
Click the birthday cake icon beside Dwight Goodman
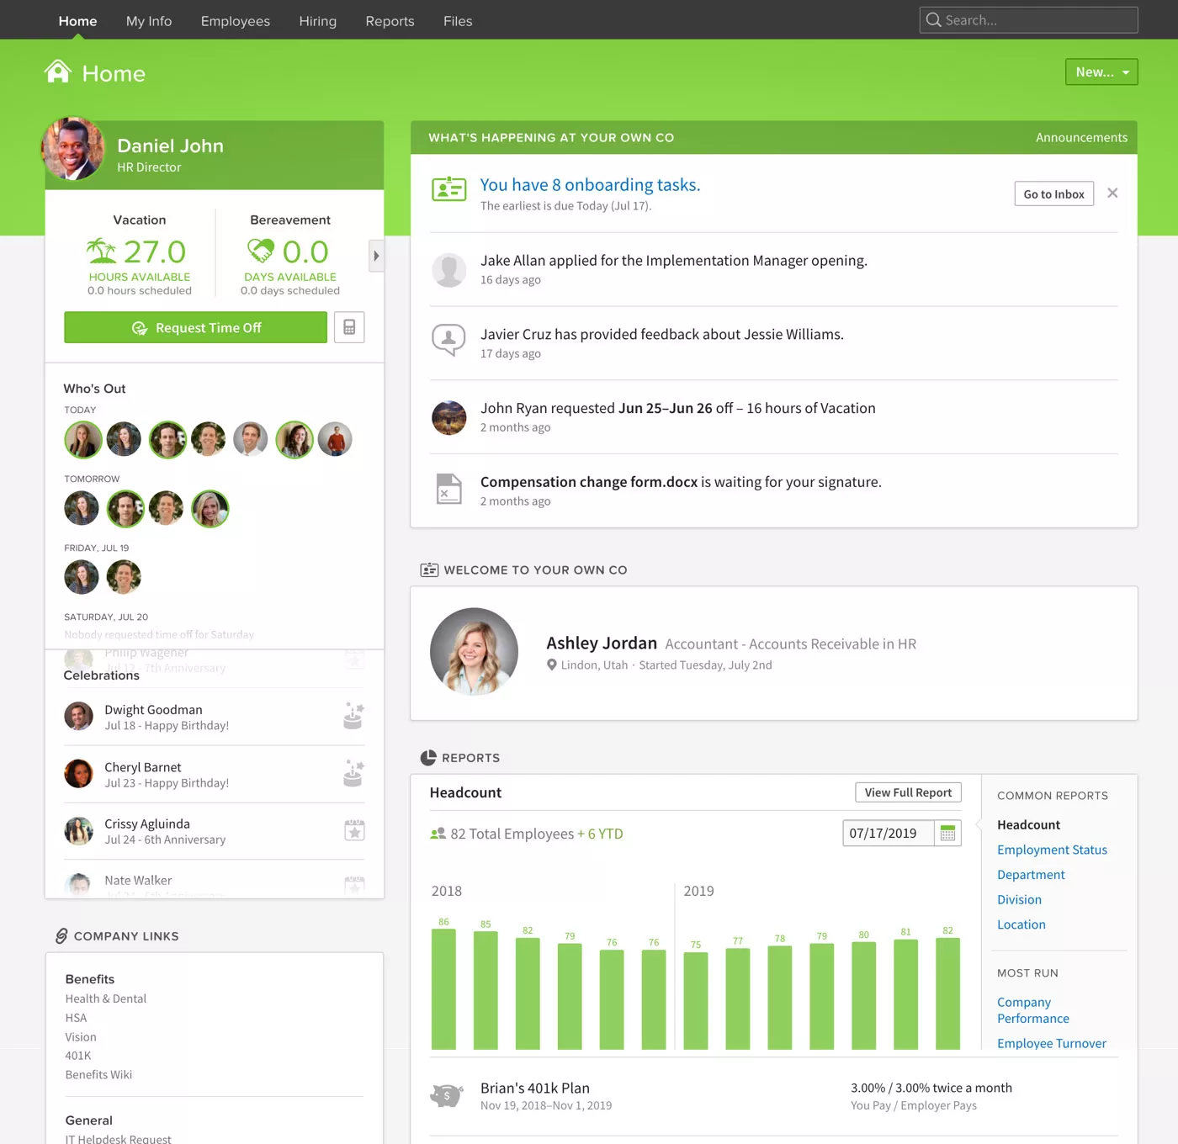click(353, 716)
